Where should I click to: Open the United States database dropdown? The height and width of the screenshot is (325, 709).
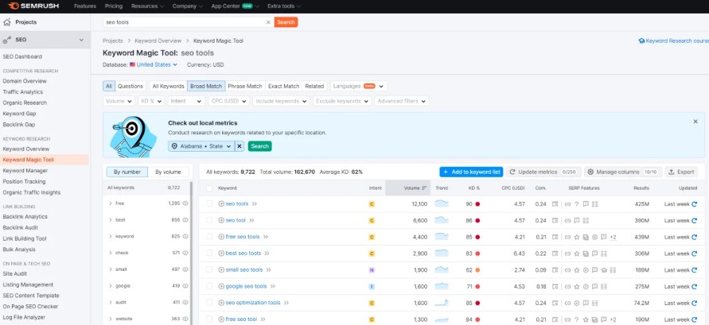[154, 64]
